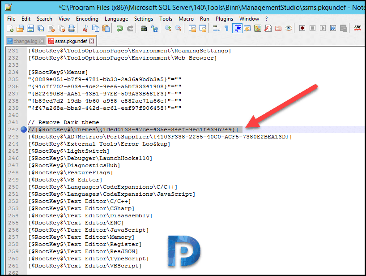Toggle synchronized vertical scrolling
366x276 pixels.
click(x=192, y=28)
